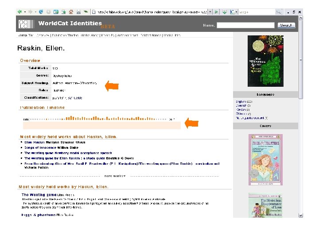Open 'The Westing game' under works by Raskin
Viewport: 319px width, 239px height.
point(39,195)
